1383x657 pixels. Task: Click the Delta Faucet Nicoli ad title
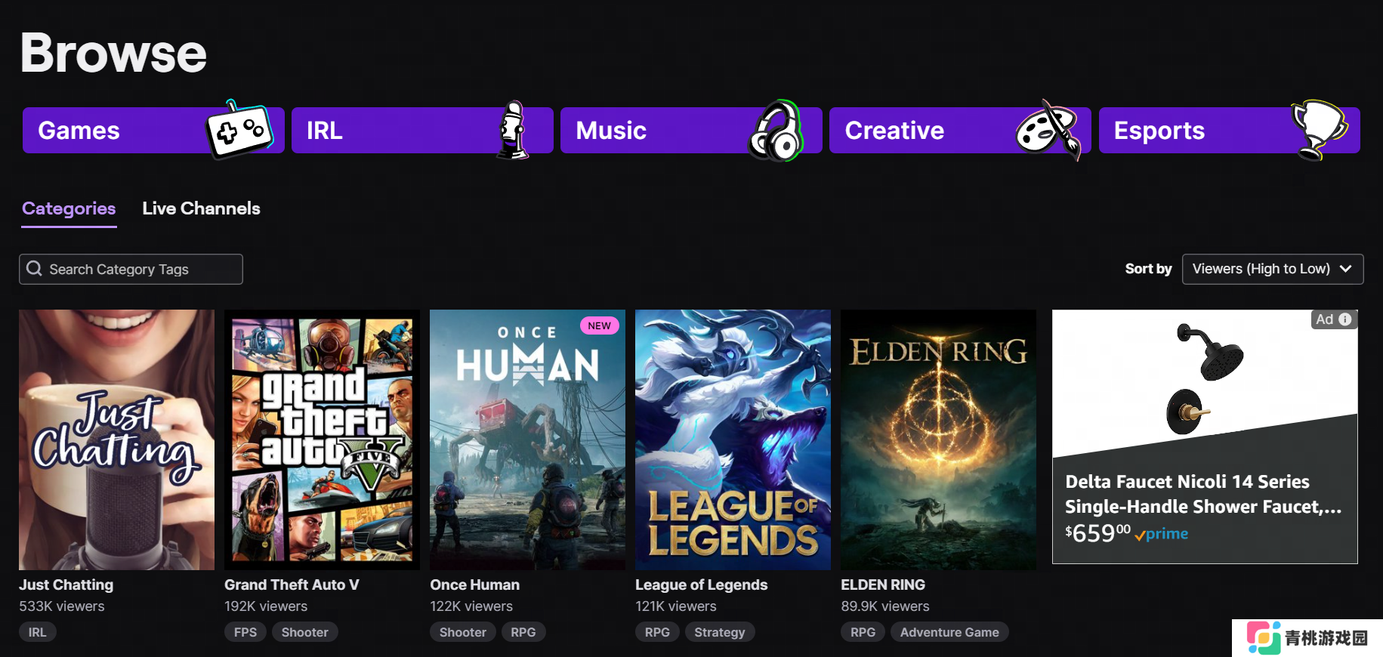1203,494
